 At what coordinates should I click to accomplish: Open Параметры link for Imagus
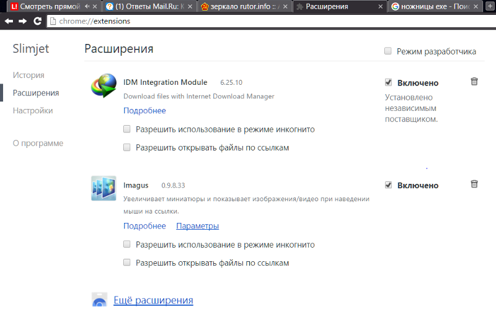pos(197,226)
